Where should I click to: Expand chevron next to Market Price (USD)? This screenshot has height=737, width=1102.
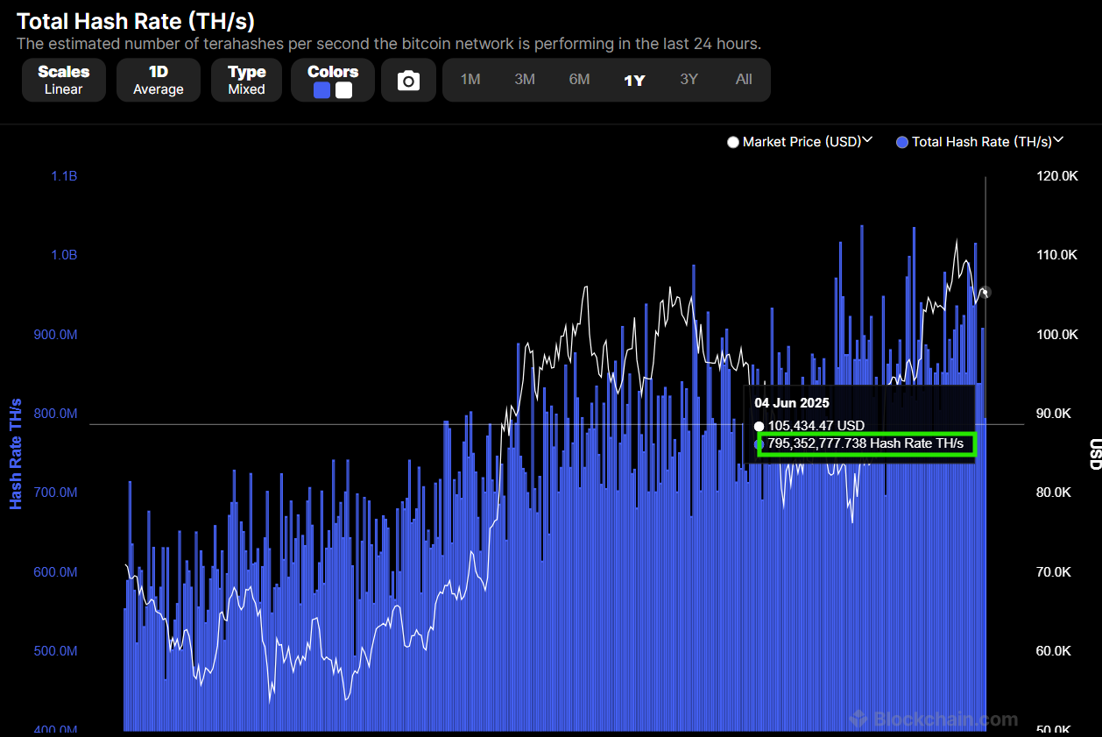coord(868,140)
